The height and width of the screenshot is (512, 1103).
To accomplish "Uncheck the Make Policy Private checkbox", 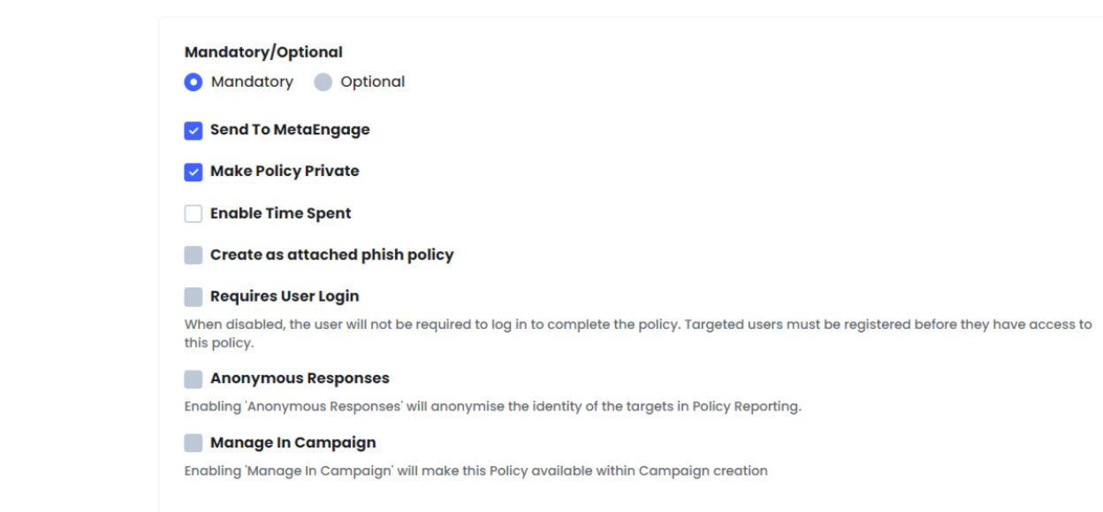I will (x=194, y=172).
